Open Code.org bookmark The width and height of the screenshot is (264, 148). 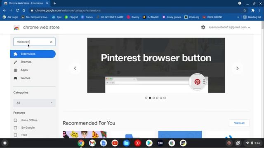click(x=192, y=17)
